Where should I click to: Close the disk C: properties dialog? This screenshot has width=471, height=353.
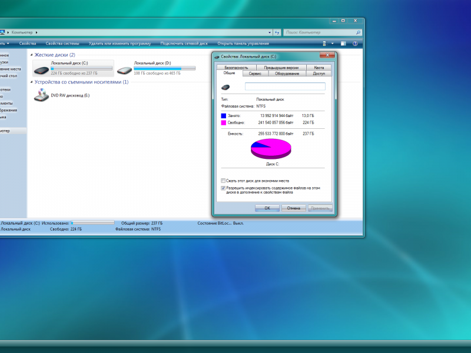click(x=327, y=55)
